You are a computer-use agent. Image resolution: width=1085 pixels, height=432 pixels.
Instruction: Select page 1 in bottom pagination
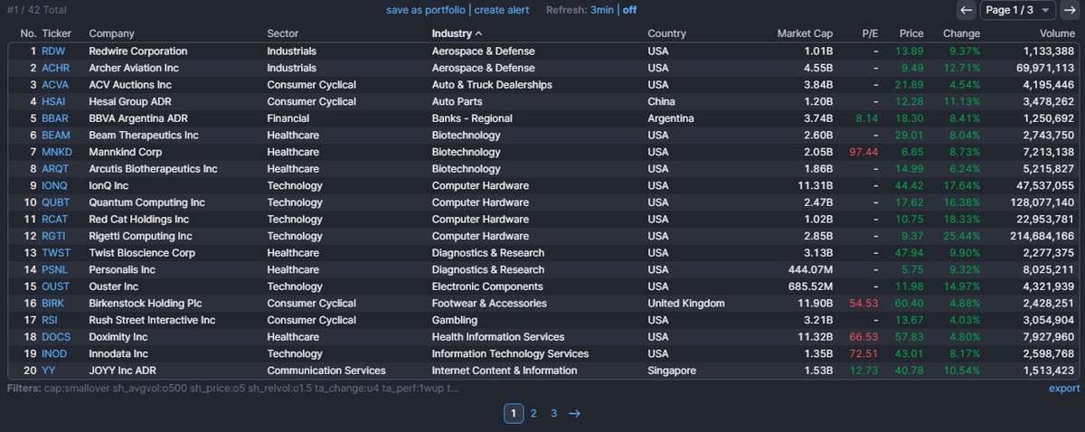point(513,414)
